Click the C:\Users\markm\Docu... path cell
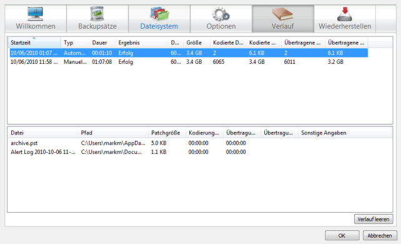This screenshot has width=401, height=244. (x=111, y=152)
